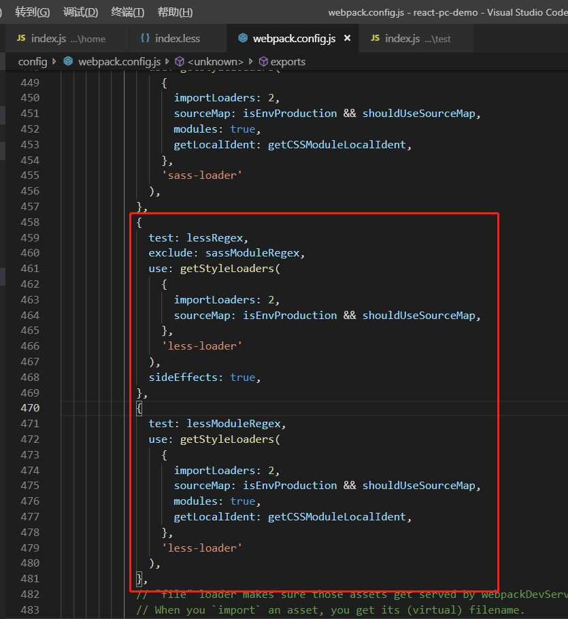568x619 pixels.
Task: Expand breadcrumb arrow after webpack.config.js
Action: pyautogui.click(x=167, y=62)
